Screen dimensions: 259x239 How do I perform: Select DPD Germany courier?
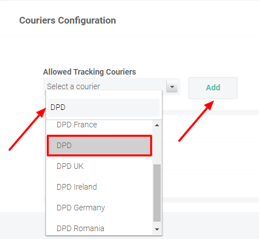(x=99, y=208)
